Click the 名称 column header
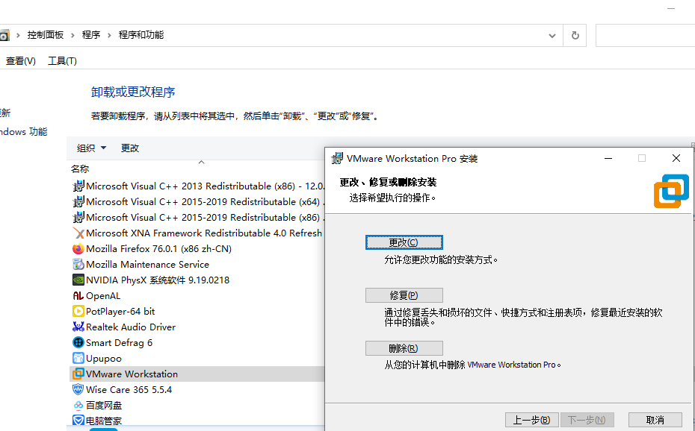This screenshot has width=695, height=431. point(80,169)
